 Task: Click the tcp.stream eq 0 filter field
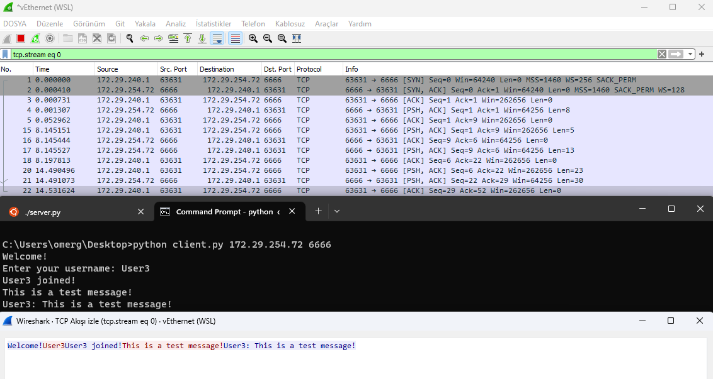pos(333,55)
